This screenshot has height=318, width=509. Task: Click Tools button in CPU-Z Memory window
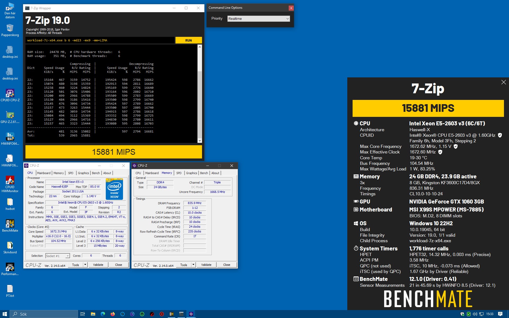click(x=184, y=265)
